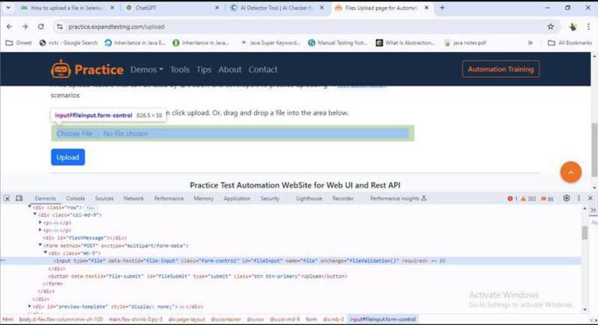The image size is (598, 325).
Task: Collapse the form method POST node
Action: click(x=40, y=245)
